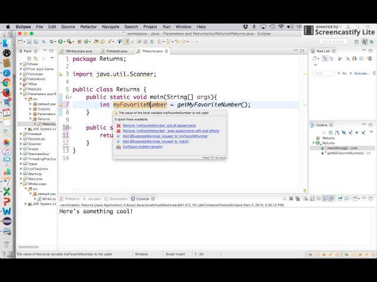Viewport: 377px width, 282px height.
Task: Open the Debug perspective icon
Action: tap(372, 42)
